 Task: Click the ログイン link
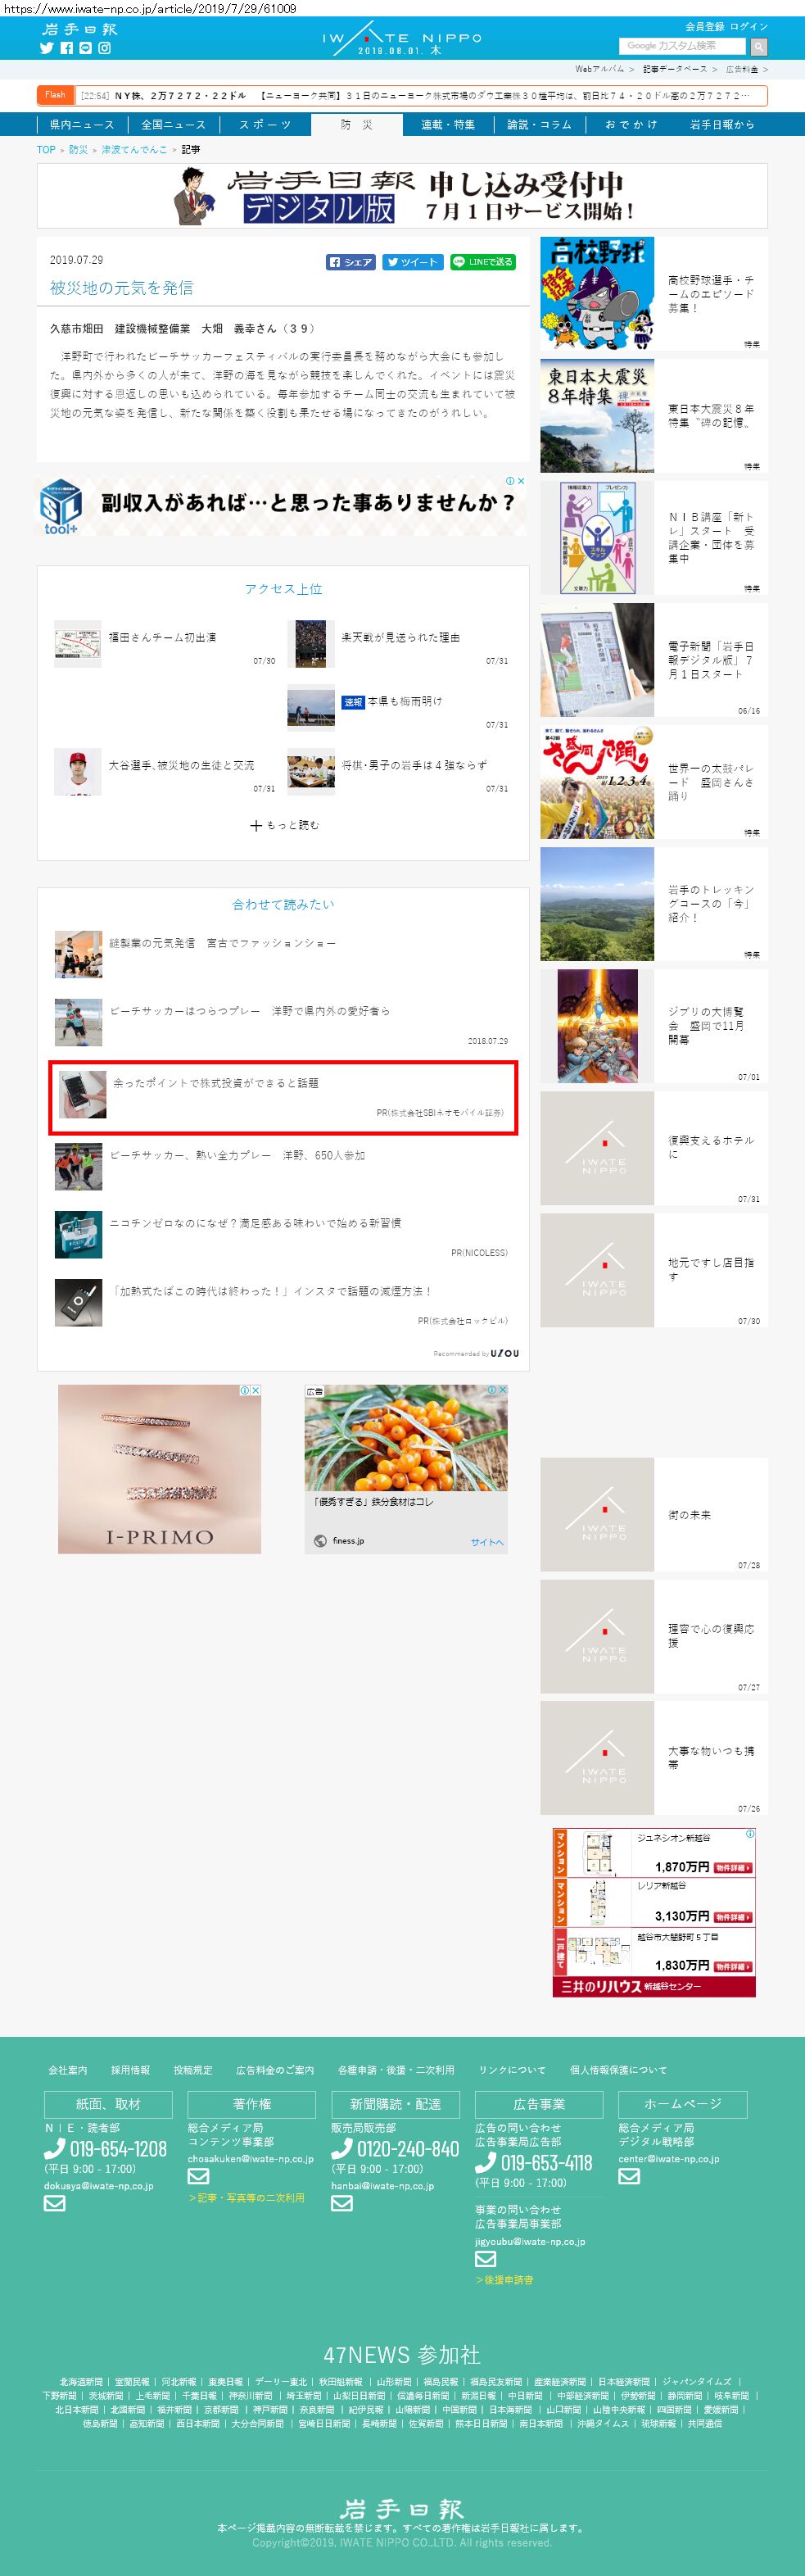point(749,26)
